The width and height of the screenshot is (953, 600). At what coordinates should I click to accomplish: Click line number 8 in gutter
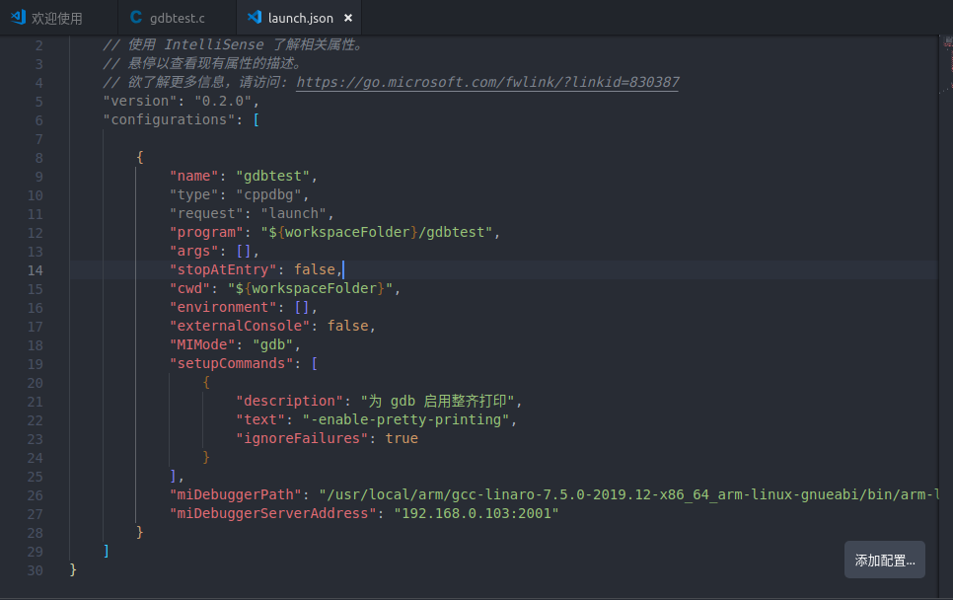click(38, 158)
